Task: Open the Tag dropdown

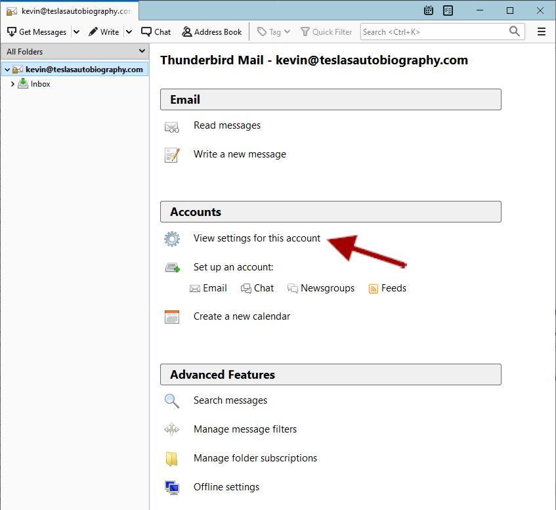Action: coord(274,32)
